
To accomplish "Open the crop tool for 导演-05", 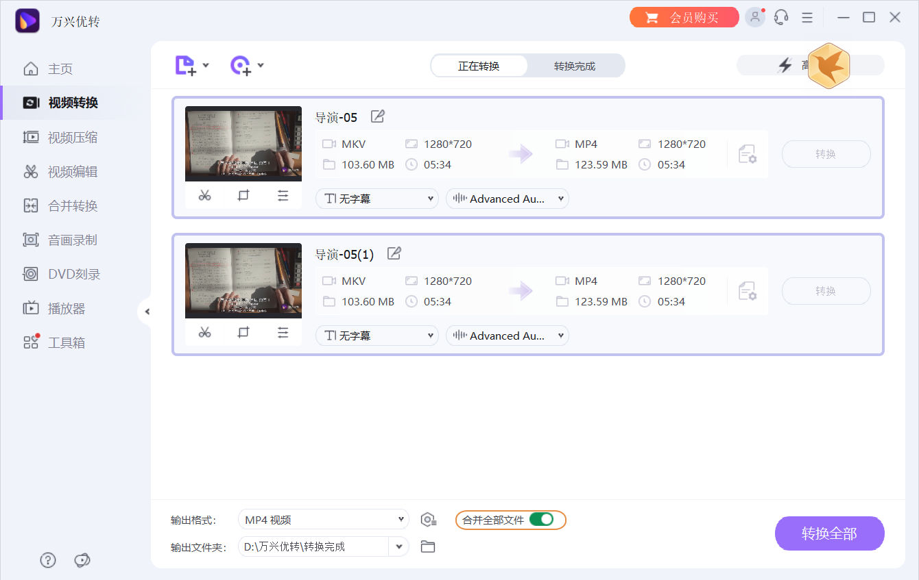I will tap(243, 195).
